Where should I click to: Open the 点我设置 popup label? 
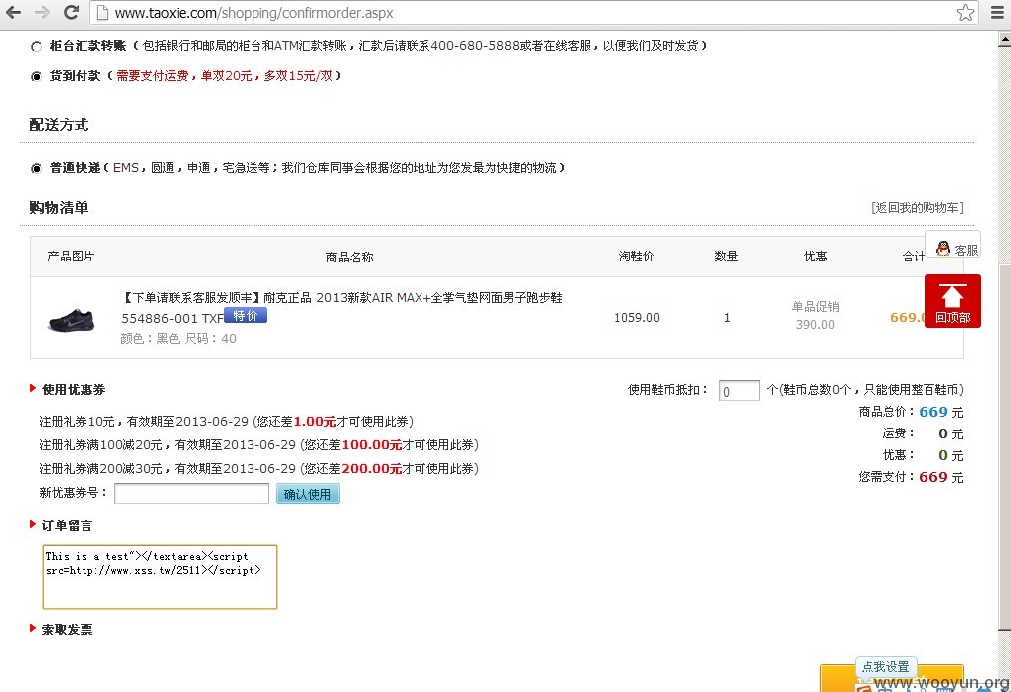pyautogui.click(x=886, y=666)
